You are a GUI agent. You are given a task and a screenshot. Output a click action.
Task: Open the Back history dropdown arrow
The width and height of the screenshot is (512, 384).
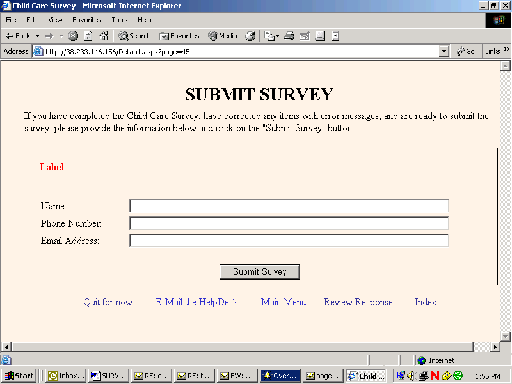click(x=37, y=36)
